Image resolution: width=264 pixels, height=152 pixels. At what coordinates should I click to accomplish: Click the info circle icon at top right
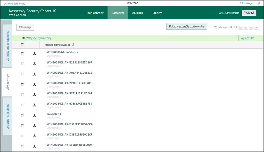tap(258, 3)
